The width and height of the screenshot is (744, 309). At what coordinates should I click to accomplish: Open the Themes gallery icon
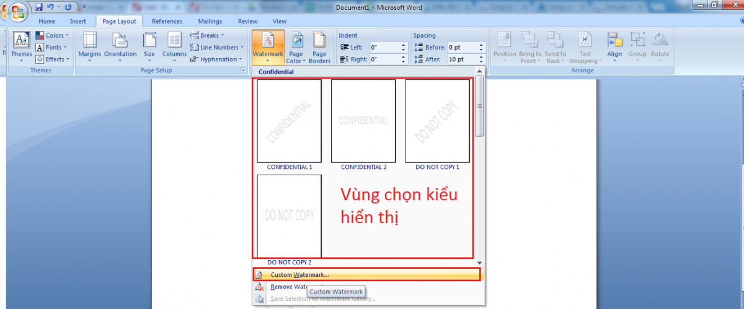[21, 41]
